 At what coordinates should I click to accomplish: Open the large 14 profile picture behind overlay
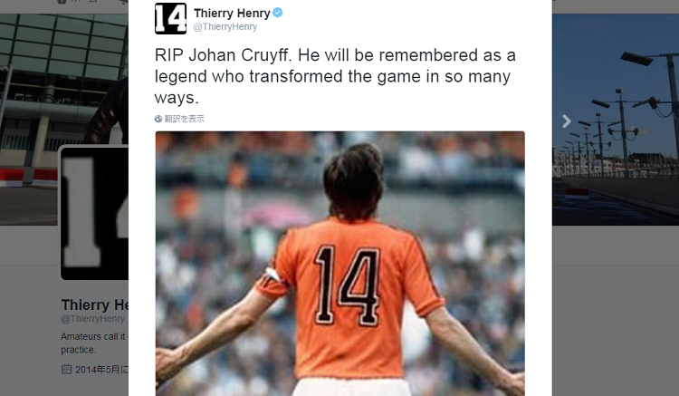coord(93,213)
